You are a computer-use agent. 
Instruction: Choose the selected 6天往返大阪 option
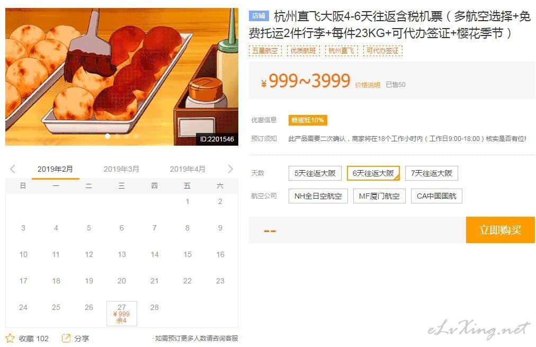[x=373, y=173]
